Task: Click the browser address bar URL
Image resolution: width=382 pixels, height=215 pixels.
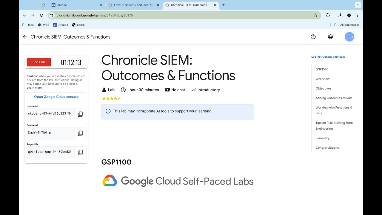Action: (x=95, y=15)
